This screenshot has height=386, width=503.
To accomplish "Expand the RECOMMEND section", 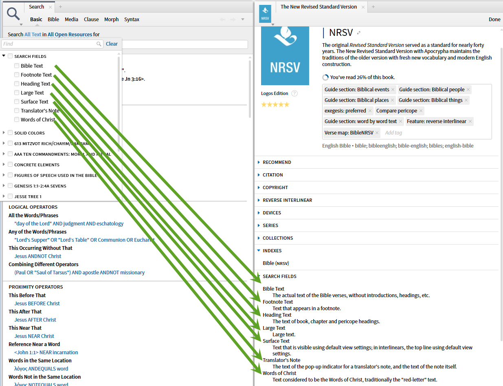I will [x=259, y=162].
